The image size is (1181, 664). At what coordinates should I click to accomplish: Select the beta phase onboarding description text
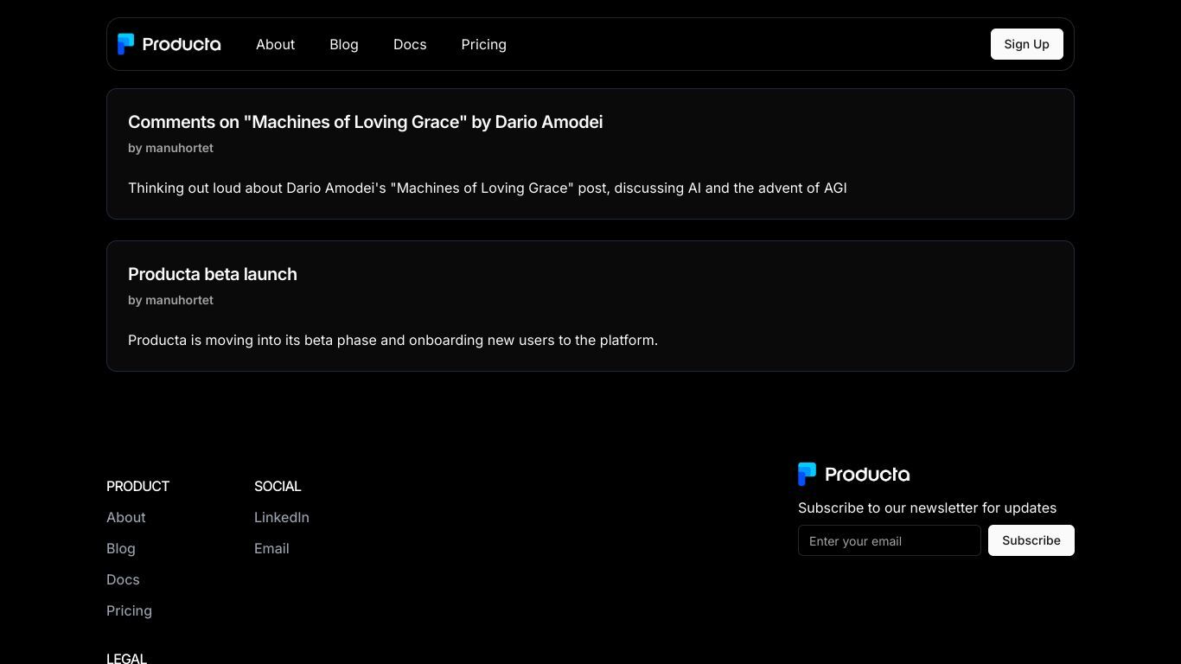point(393,340)
